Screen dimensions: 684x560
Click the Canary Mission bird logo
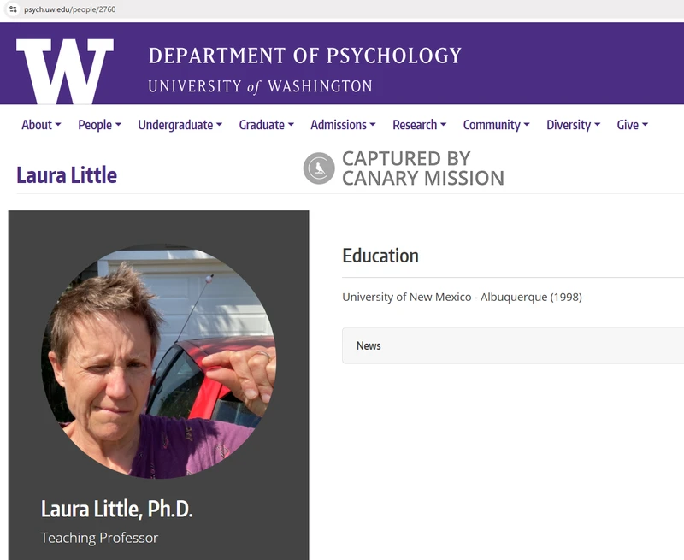tap(319, 168)
